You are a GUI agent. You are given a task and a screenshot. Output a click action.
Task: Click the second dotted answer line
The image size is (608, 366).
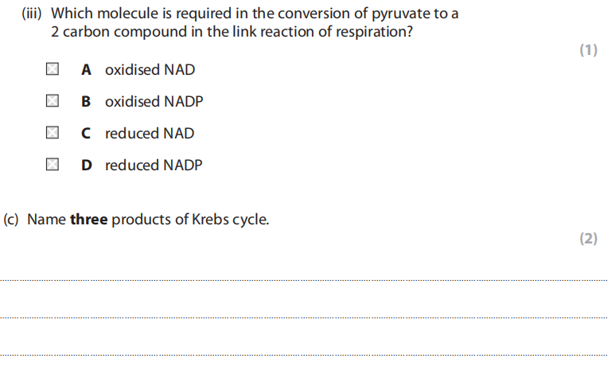click(x=304, y=317)
